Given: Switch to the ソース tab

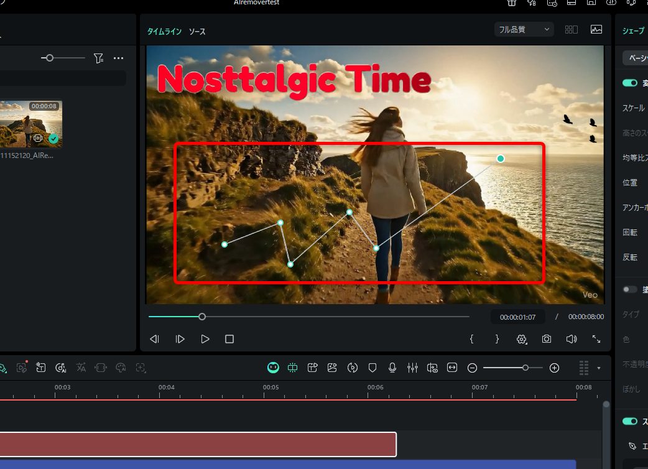Looking at the screenshot, I should click(197, 31).
